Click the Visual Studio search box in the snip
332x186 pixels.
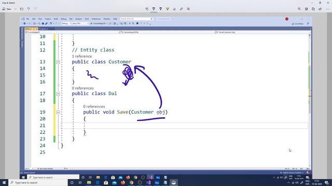(x=136, y=19)
